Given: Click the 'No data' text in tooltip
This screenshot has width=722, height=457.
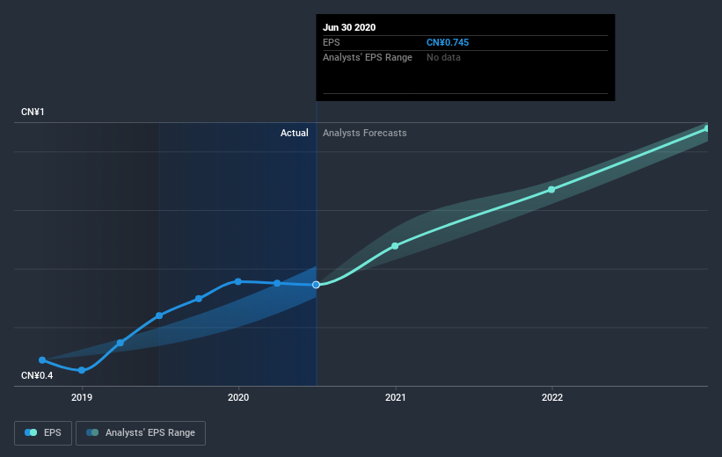Looking at the screenshot, I should [x=443, y=57].
